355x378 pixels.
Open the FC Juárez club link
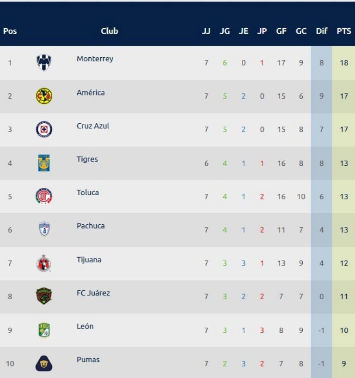[x=93, y=293]
